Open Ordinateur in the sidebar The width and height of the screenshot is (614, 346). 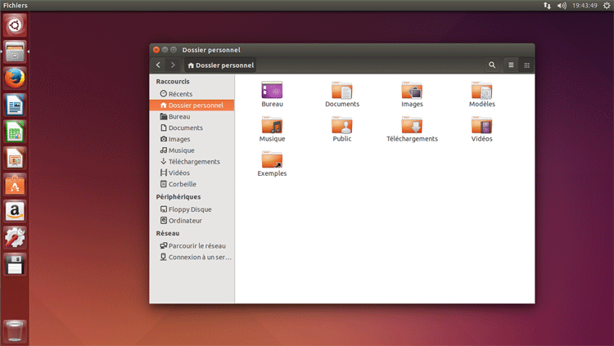tap(192, 221)
